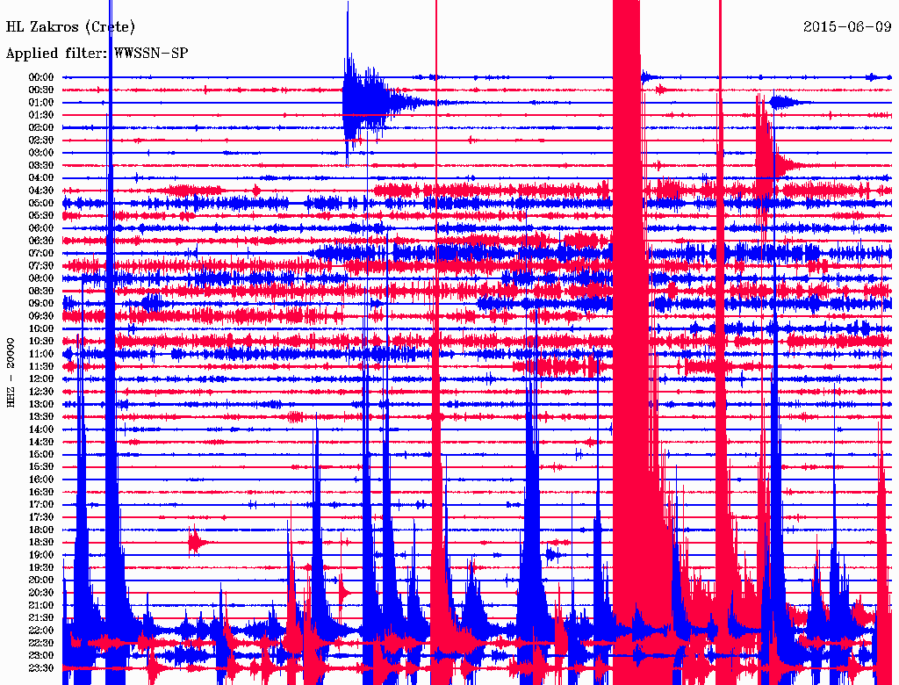Click the 04:00 time label
The height and width of the screenshot is (685, 899).
coord(41,178)
